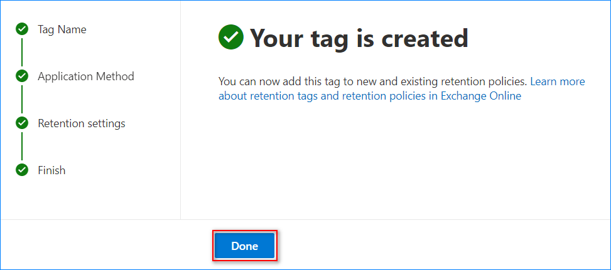Open the 'Learn more' hyperlink text

pos(558,81)
